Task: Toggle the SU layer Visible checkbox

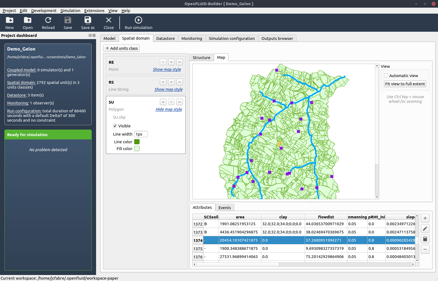Action: [x=115, y=126]
